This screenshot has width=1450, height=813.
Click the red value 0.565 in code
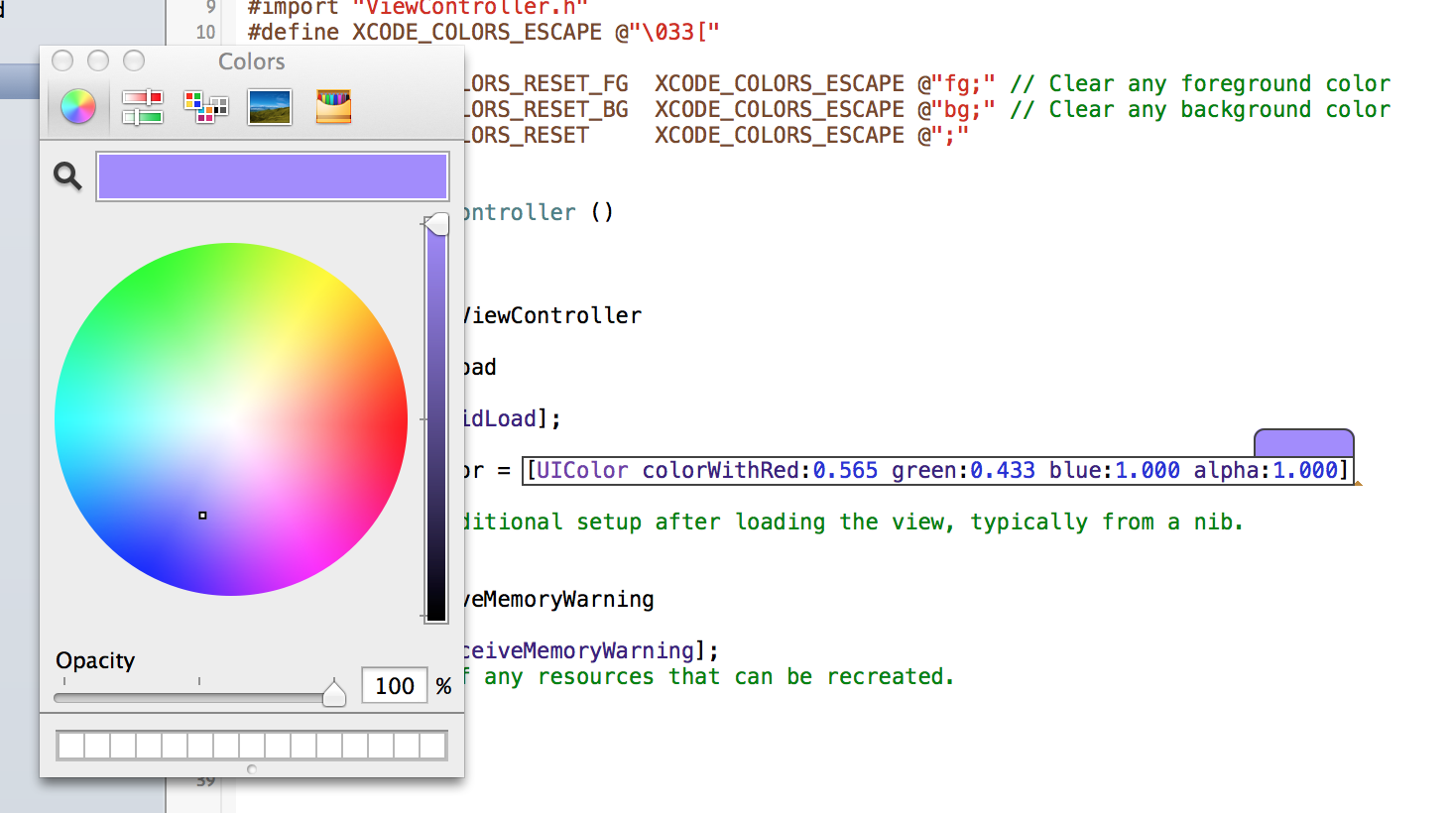[x=845, y=470]
